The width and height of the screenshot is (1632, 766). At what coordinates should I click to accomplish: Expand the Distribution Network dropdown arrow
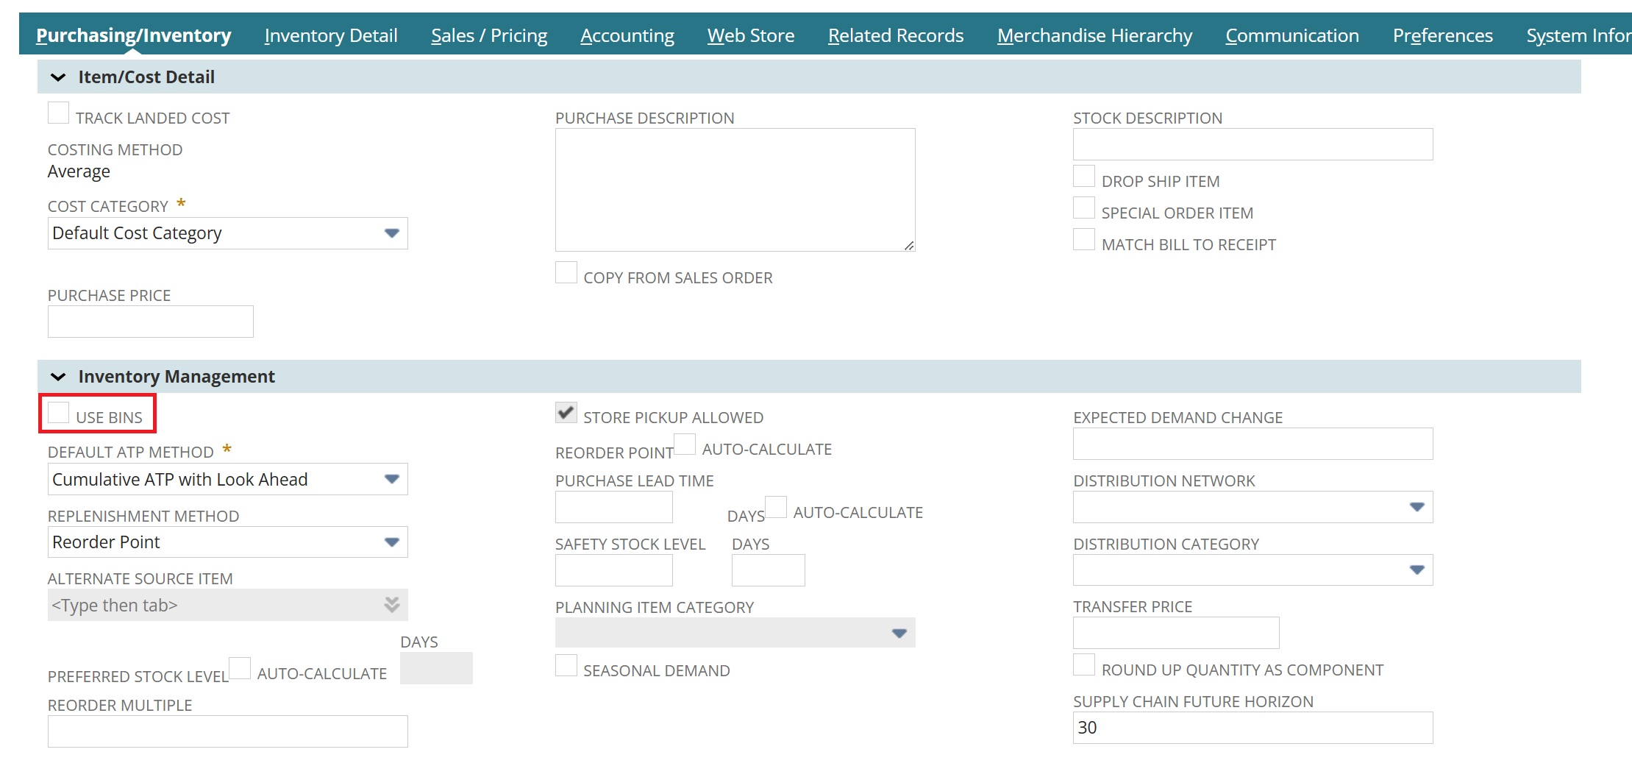click(1417, 507)
